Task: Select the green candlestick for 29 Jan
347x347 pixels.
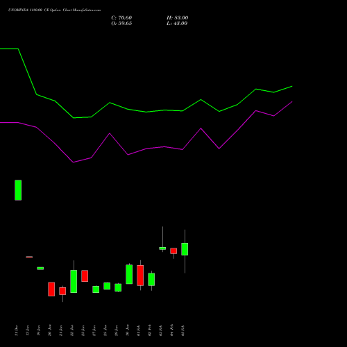Action: coord(118,287)
